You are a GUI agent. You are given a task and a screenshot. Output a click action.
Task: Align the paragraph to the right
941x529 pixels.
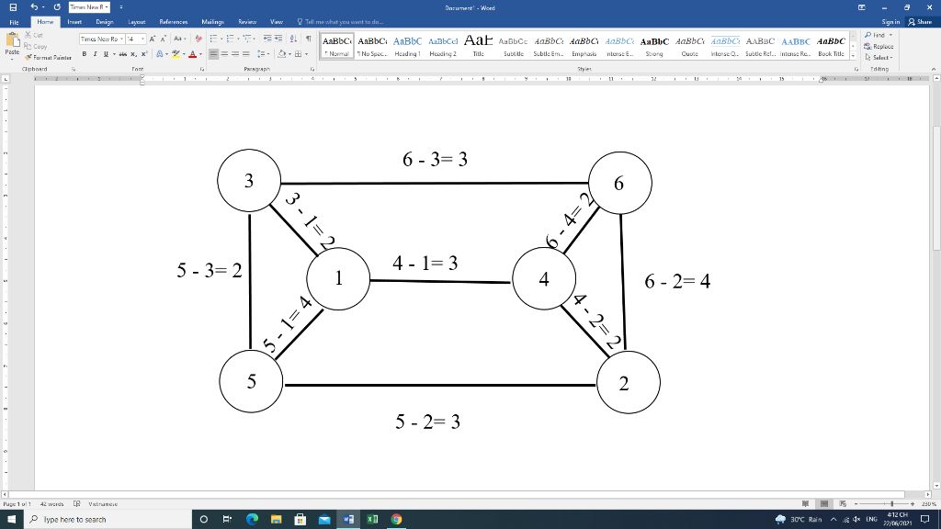pos(235,54)
